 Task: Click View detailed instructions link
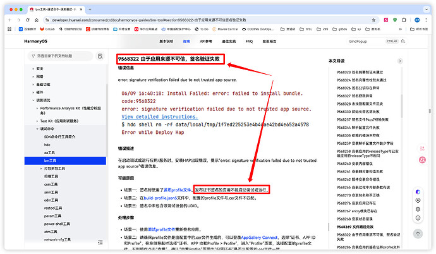[160, 117]
